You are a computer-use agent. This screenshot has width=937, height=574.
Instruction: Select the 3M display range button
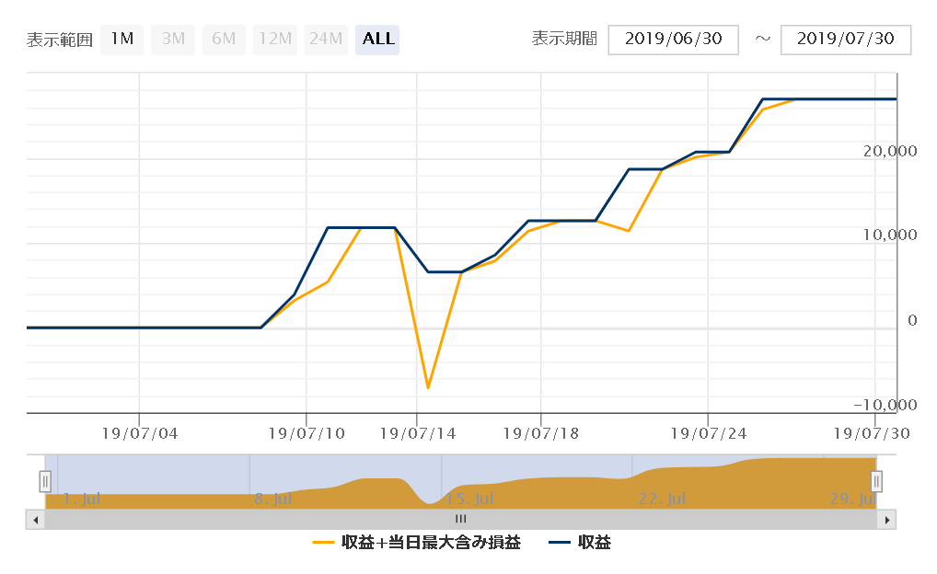[173, 40]
